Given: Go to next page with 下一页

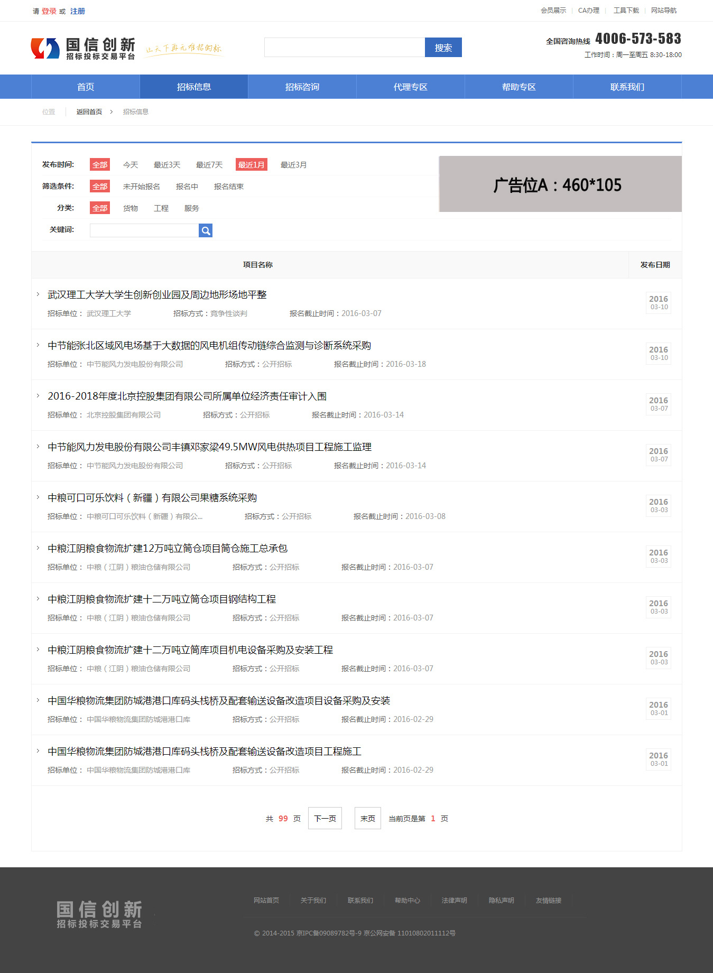Looking at the screenshot, I should [x=325, y=818].
